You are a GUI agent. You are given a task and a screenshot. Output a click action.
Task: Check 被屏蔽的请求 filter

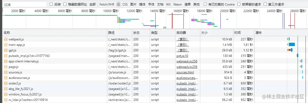[x=239, y=4]
